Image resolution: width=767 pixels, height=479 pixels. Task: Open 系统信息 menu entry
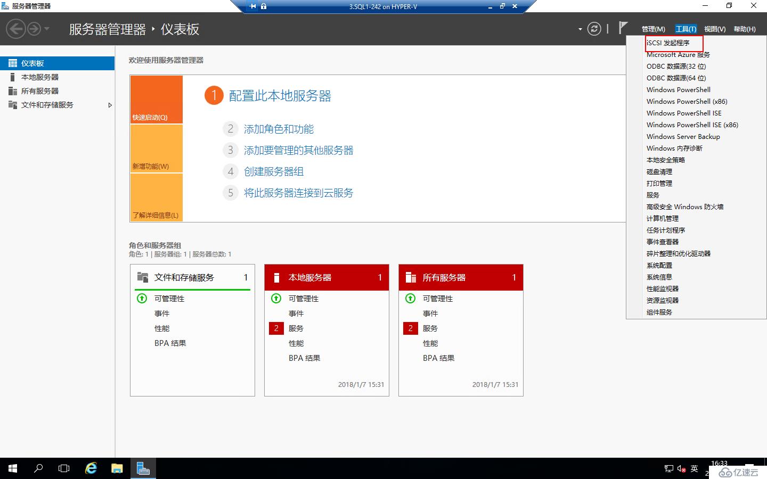pos(659,277)
